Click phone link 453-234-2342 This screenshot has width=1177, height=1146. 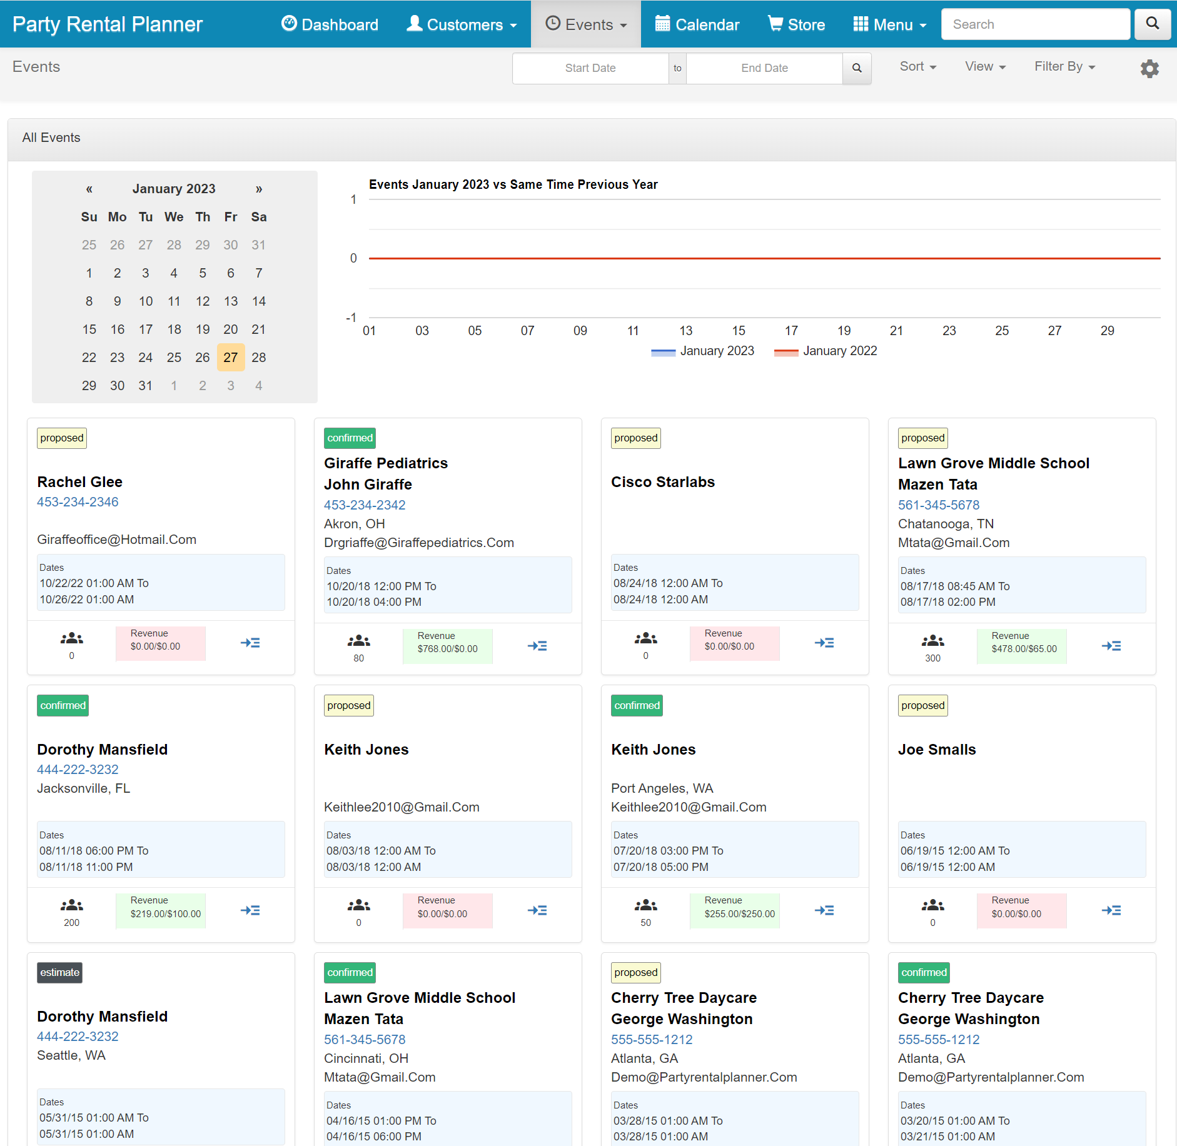[365, 505]
